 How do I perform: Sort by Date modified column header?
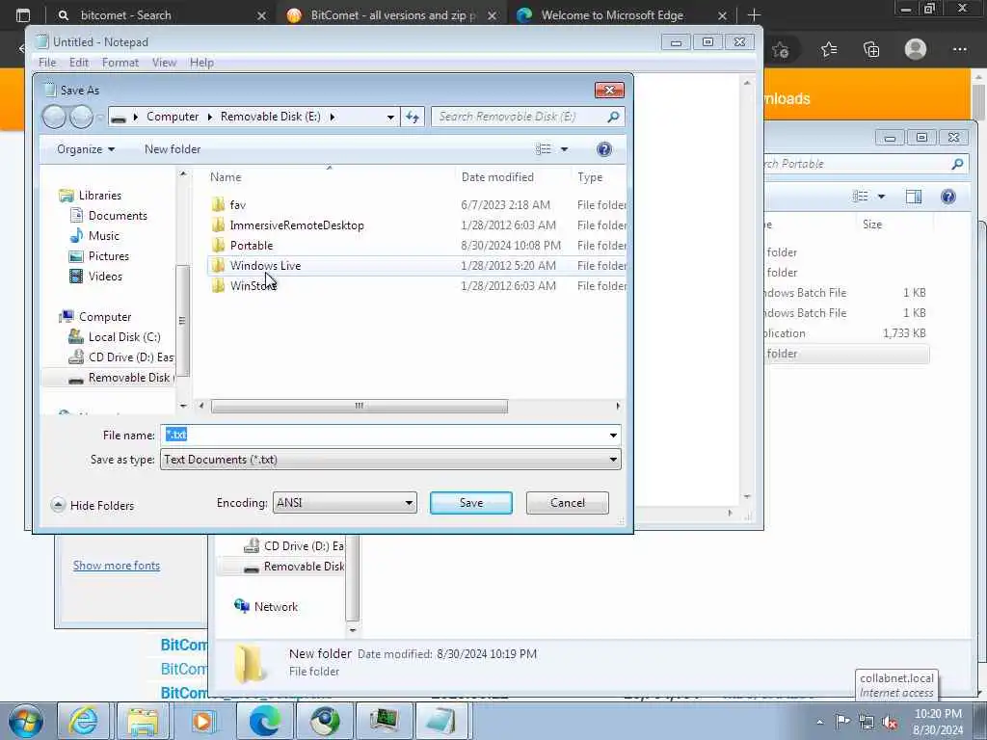pyautogui.click(x=497, y=177)
